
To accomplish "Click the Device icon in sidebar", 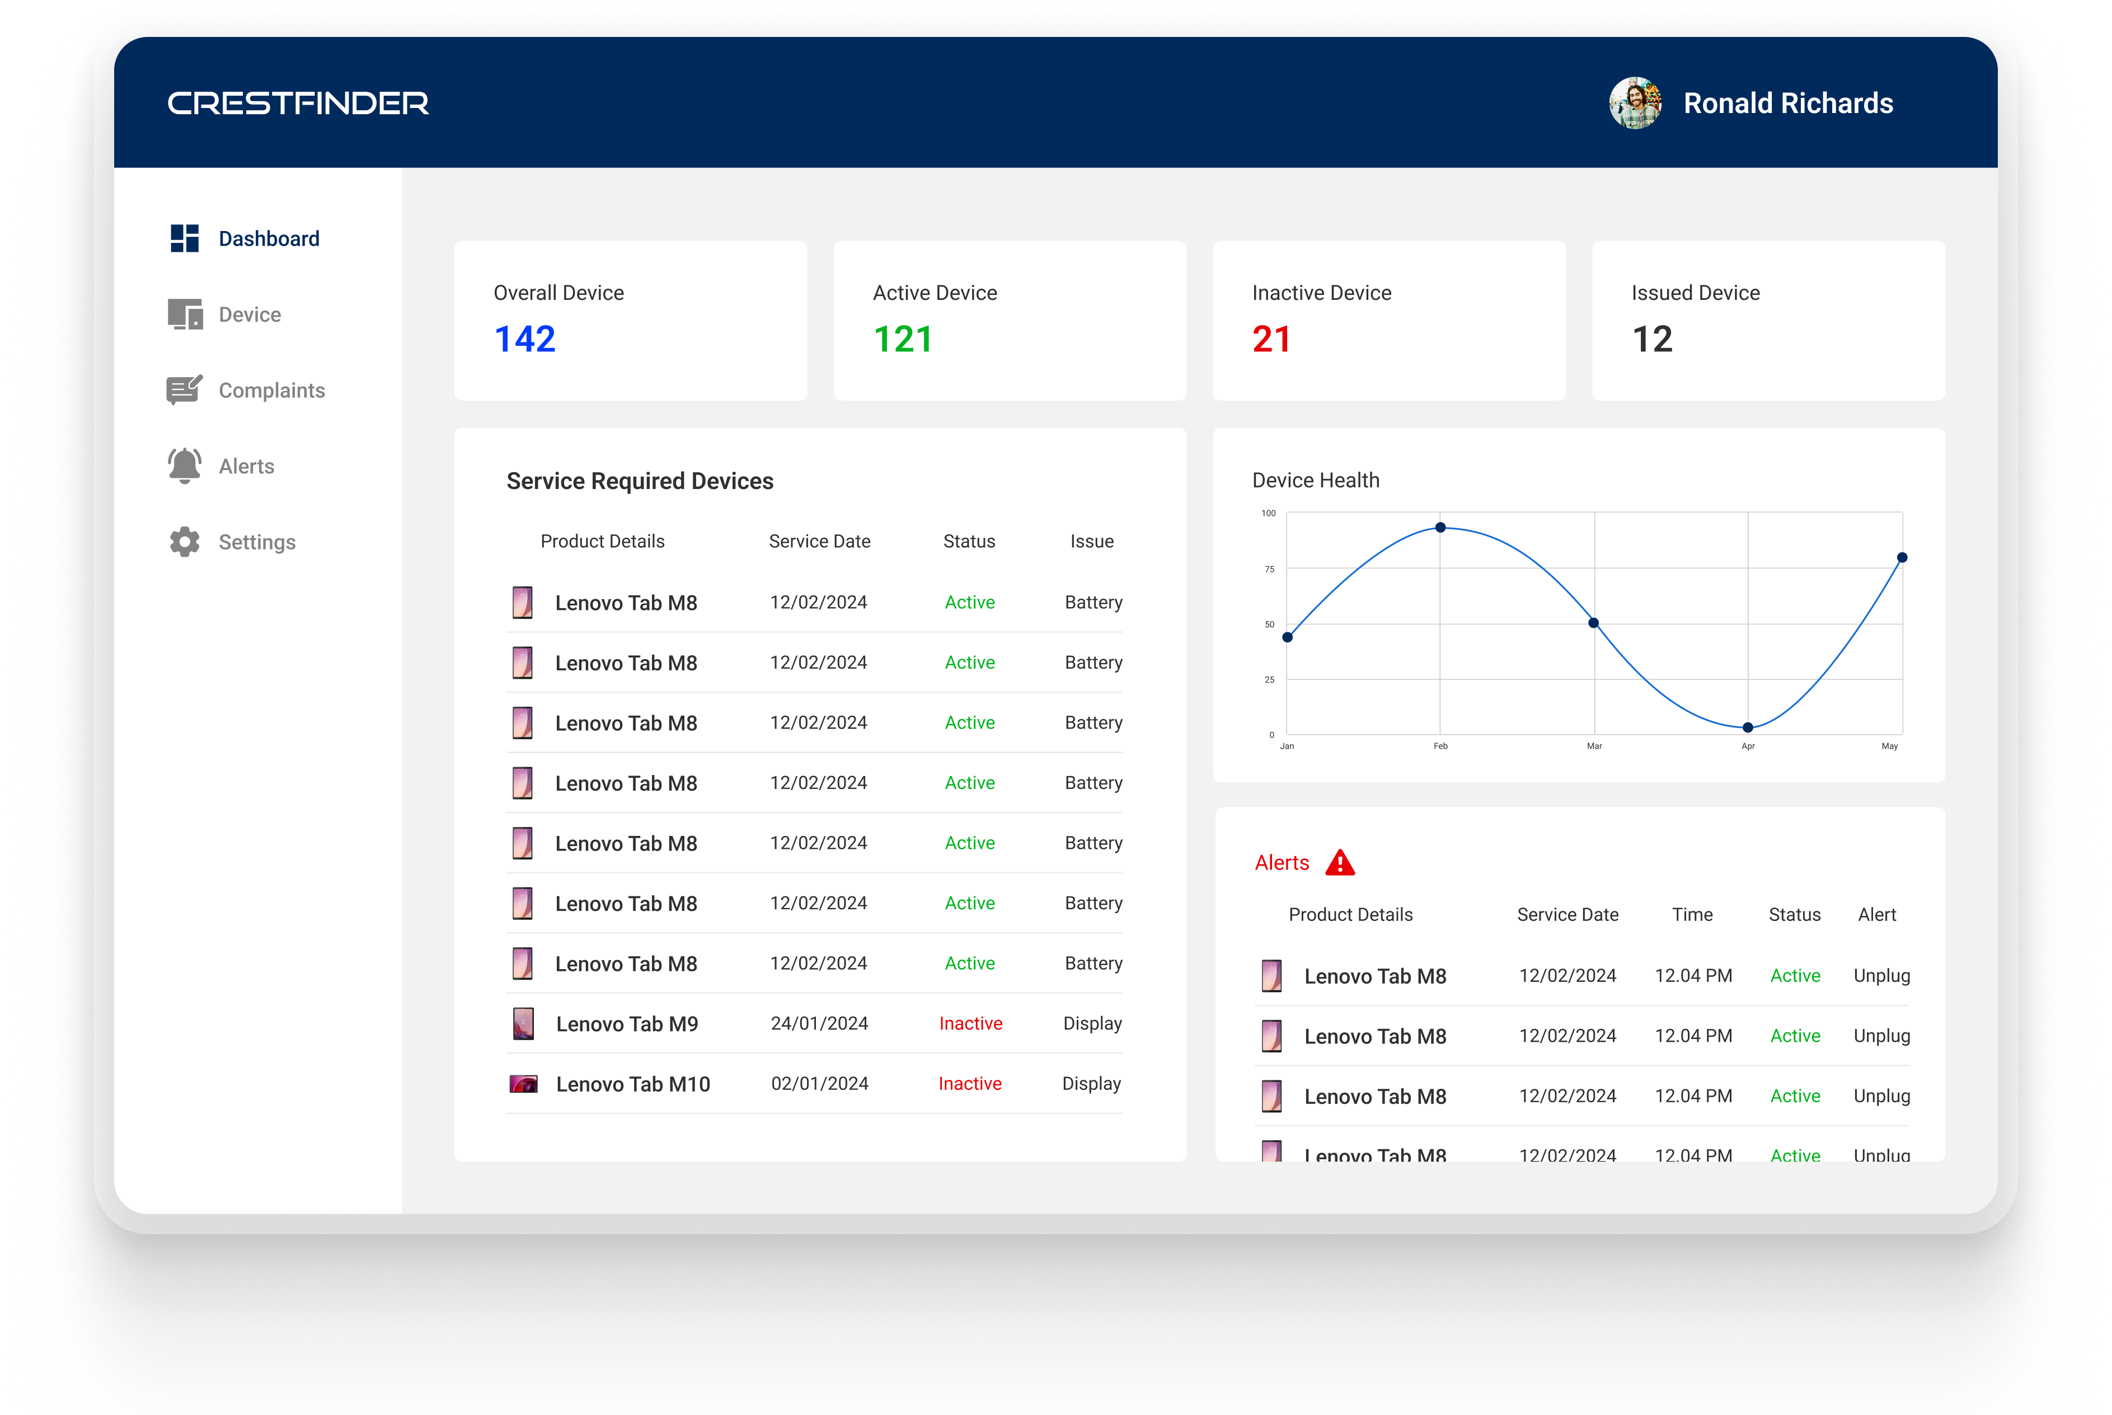I will coord(185,315).
